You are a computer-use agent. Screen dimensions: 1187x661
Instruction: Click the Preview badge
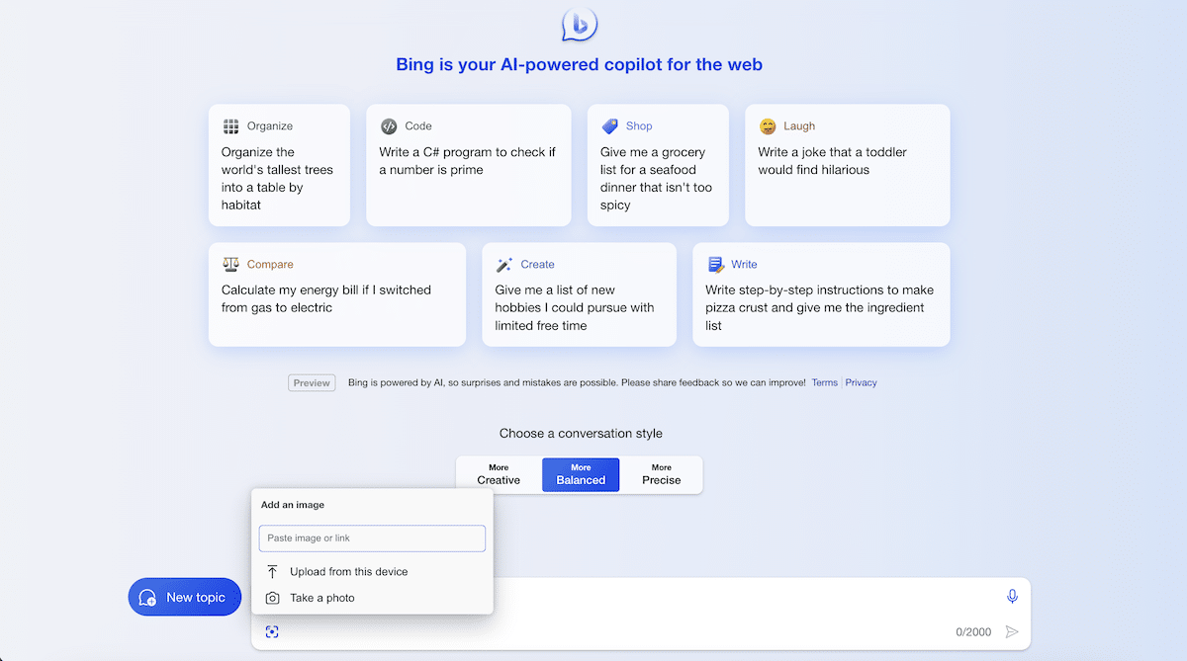point(312,382)
